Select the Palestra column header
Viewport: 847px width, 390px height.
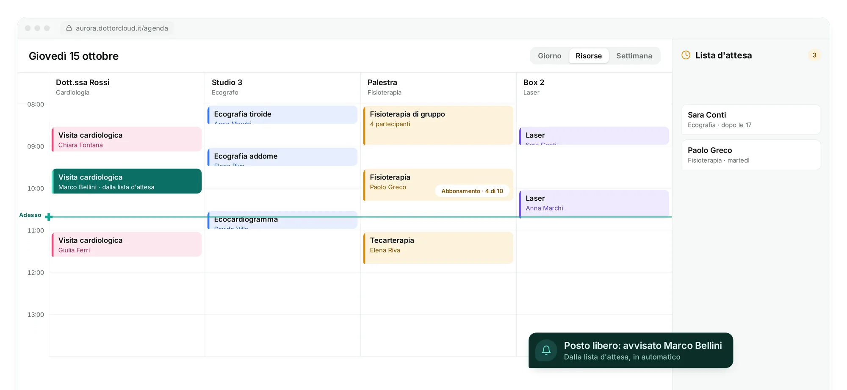pos(438,87)
